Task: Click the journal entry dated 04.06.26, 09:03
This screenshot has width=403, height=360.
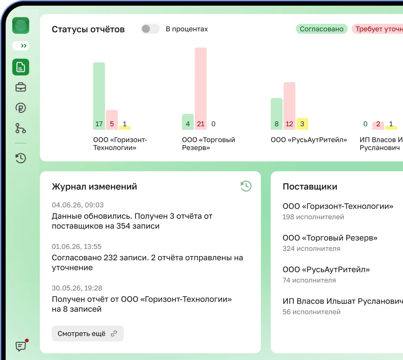Action: pos(78,205)
